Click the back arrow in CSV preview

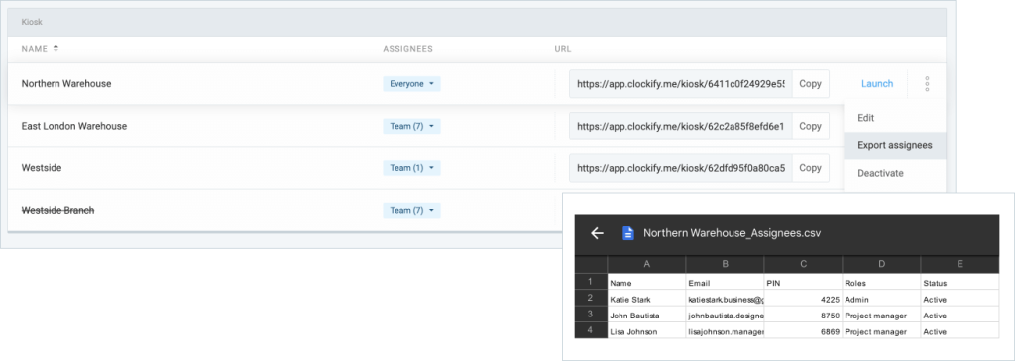(x=597, y=233)
